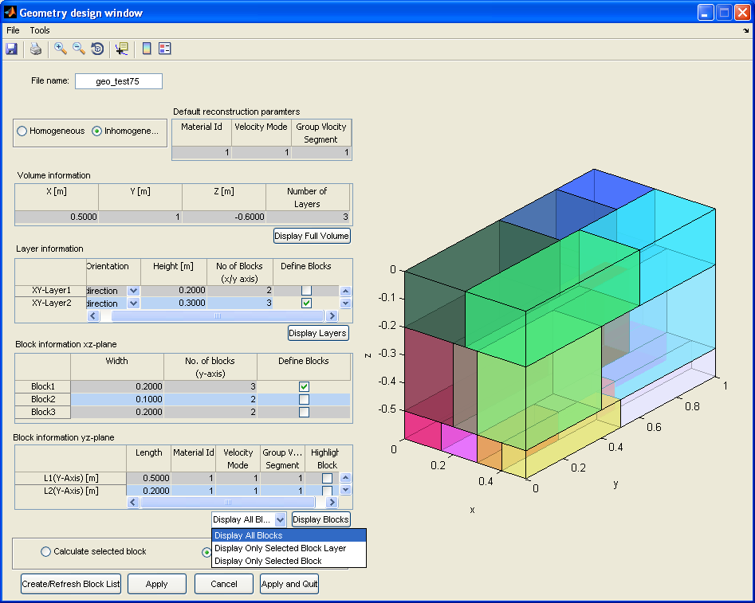The height and width of the screenshot is (603, 755).
Task: Open orientation dropdown for XY-Layer2
Action: [133, 303]
